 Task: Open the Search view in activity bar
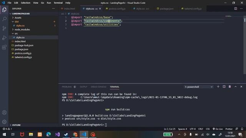[x=4, y=19]
